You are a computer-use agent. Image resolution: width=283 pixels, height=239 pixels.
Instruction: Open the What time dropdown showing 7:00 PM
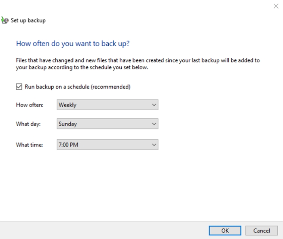coord(107,145)
